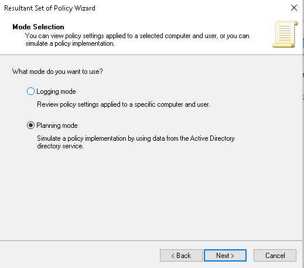Click the right chevron on Next button
The width and height of the screenshot is (304, 268).
(x=233, y=256)
